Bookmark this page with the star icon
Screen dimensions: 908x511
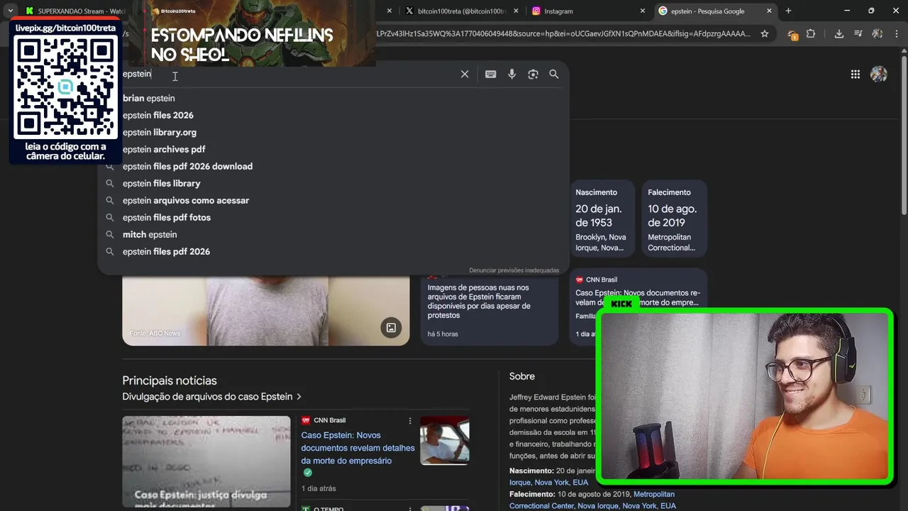pyautogui.click(x=764, y=33)
